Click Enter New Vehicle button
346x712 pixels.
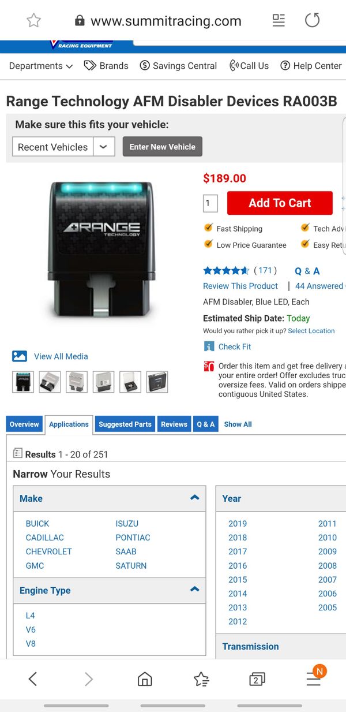(x=162, y=147)
